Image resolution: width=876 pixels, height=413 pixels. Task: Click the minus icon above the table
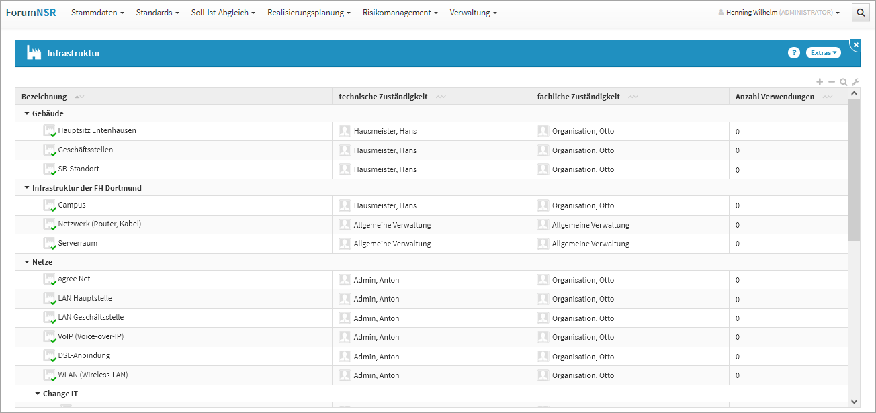tap(832, 81)
